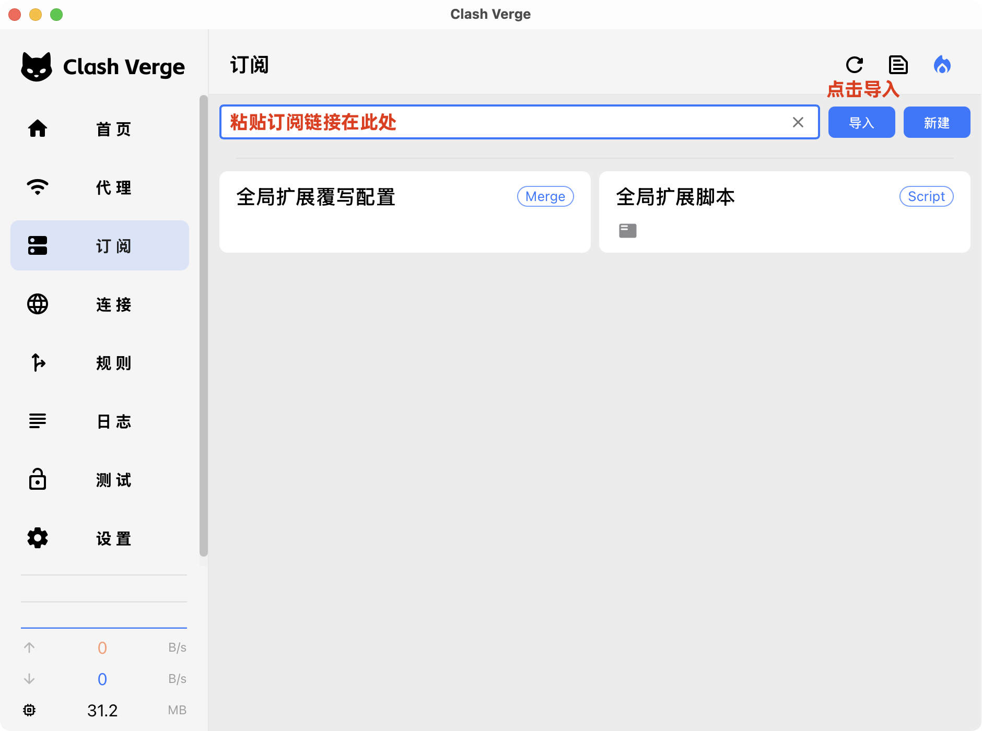Viewport: 982px width, 731px height.
Task: Clear the subscription URL field with X
Action: 798,122
